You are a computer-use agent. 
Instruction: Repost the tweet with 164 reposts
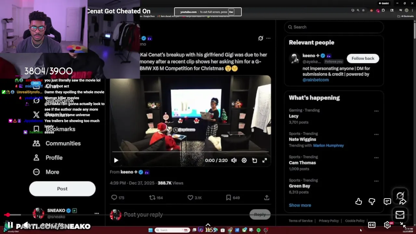(156, 197)
